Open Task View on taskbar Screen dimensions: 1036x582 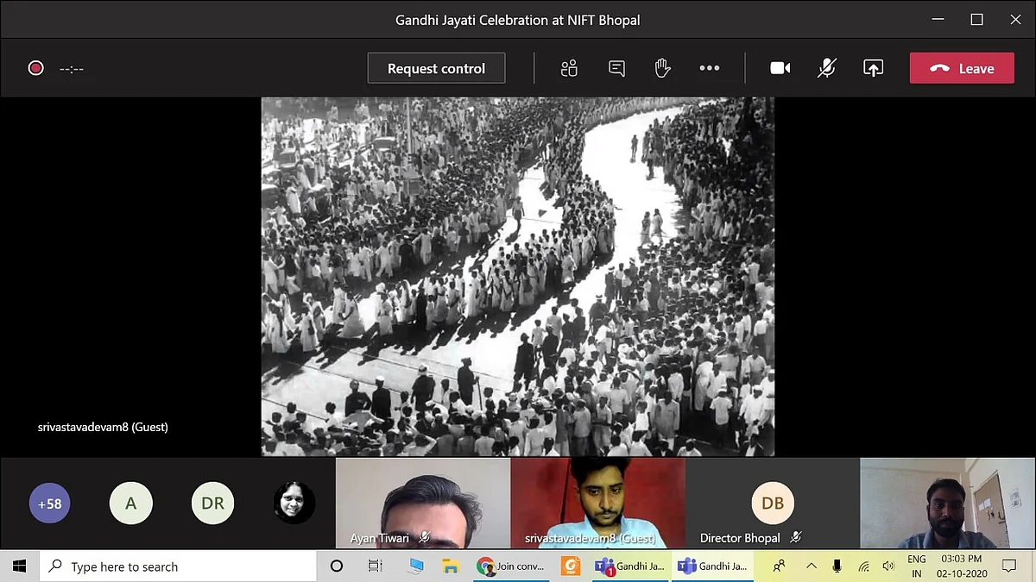pyautogui.click(x=376, y=566)
